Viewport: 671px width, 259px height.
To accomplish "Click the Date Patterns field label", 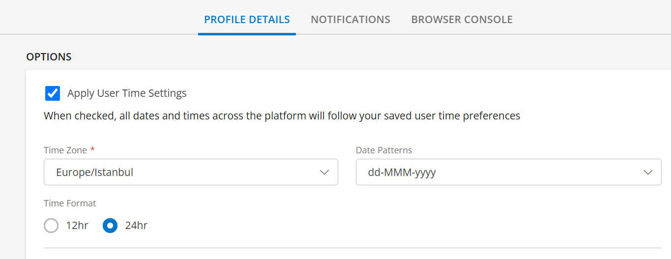I will (384, 150).
